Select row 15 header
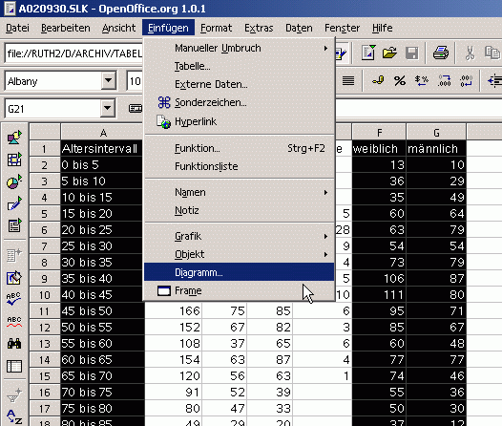The image size is (502, 426). pos(45,376)
